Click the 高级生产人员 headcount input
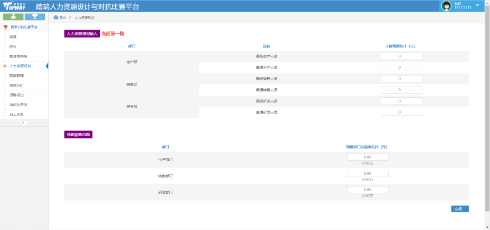 pos(401,56)
